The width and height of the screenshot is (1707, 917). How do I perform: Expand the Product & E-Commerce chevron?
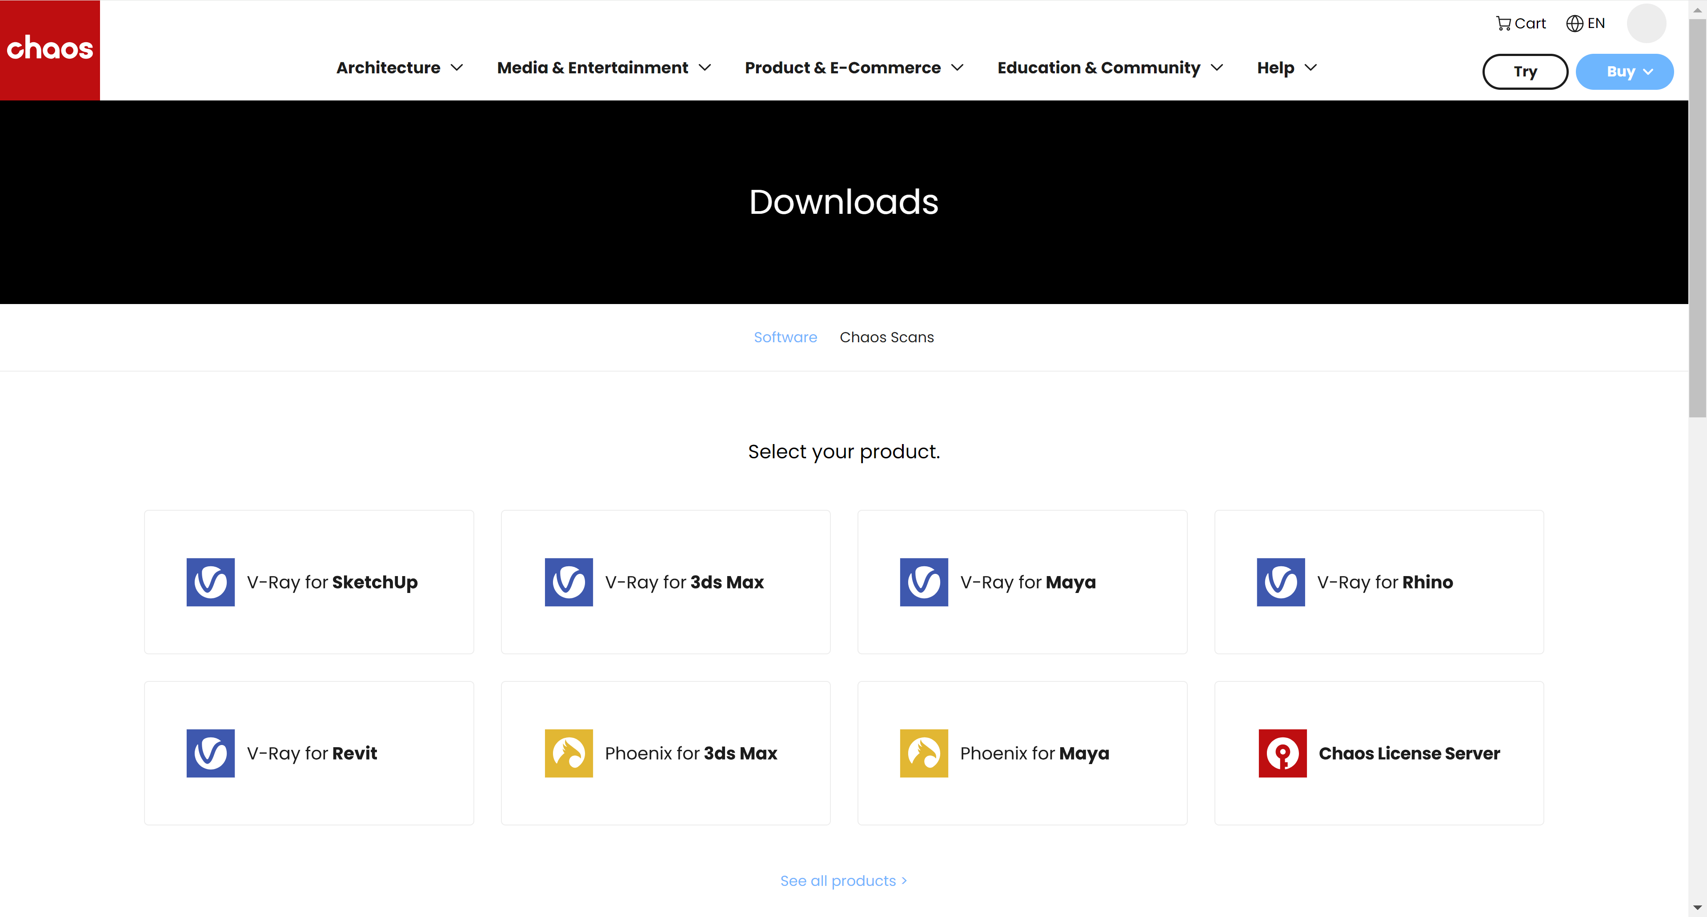958,68
